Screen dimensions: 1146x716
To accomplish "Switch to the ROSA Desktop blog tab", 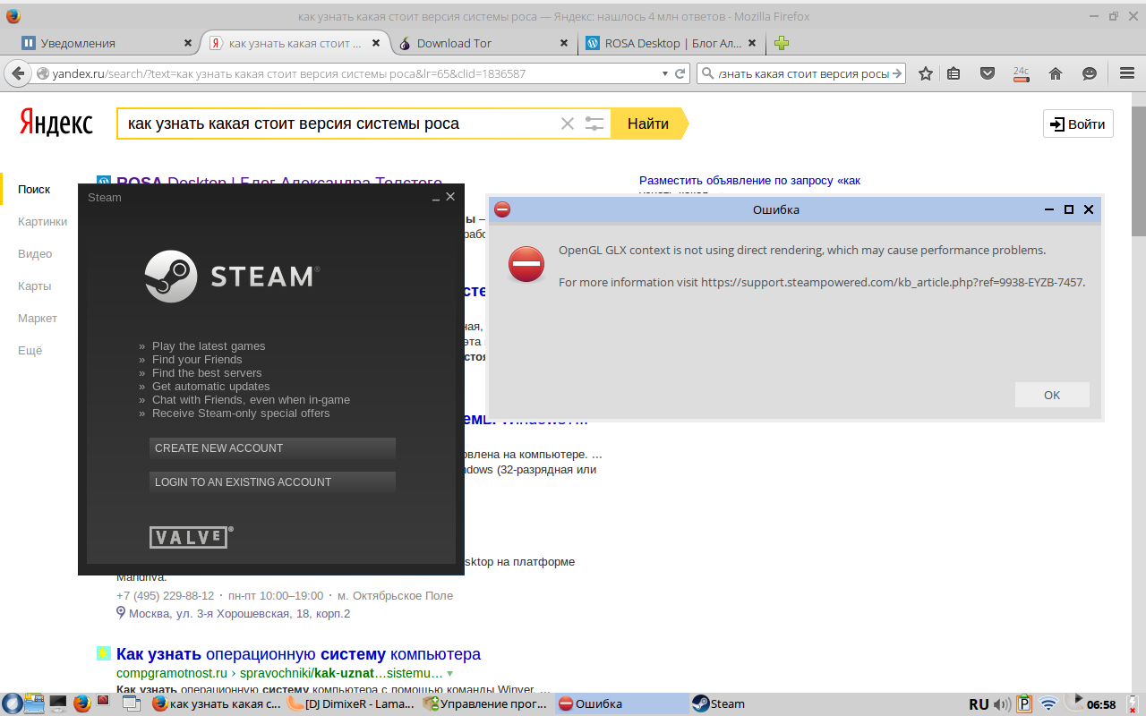I will click(671, 43).
